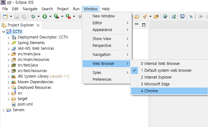
Task: Click the Resume debug toolbar icon
Action: [201, 16]
